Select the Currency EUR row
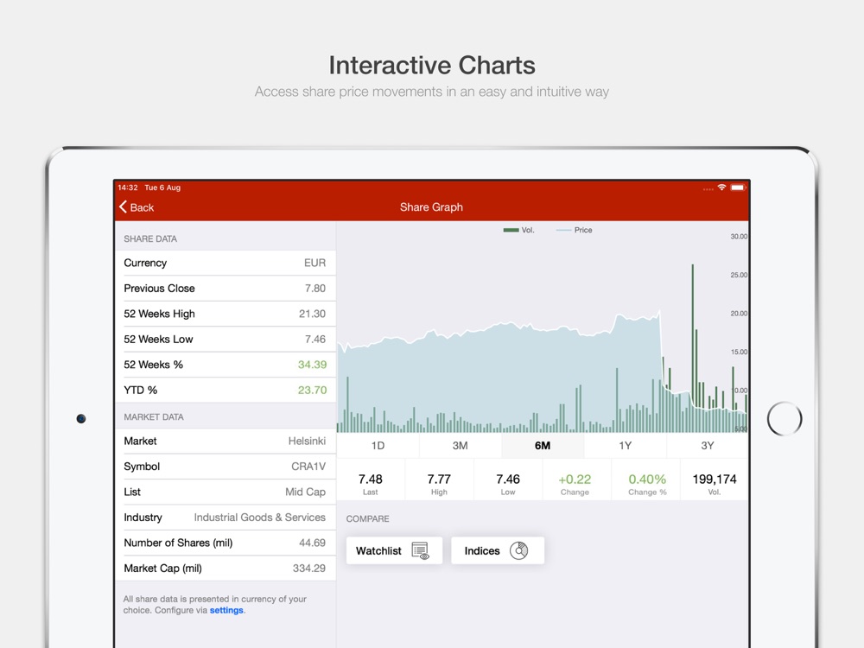864x648 pixels. (226, 263)
